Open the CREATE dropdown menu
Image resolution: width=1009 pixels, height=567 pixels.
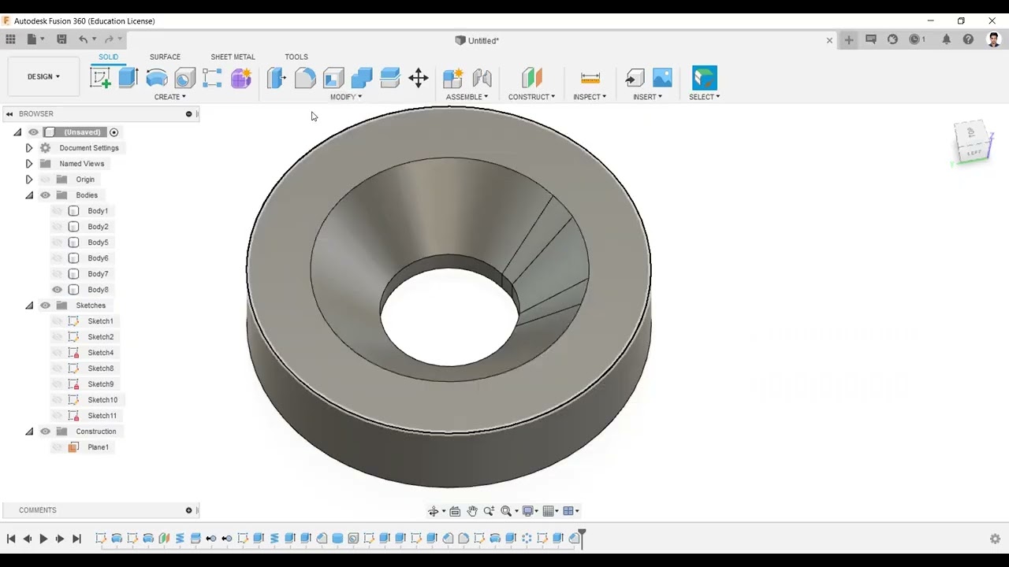click(169, 97)
